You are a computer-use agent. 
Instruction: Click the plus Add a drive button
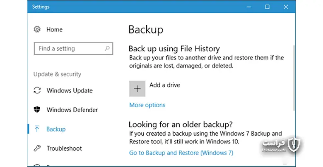click(137, 89)
